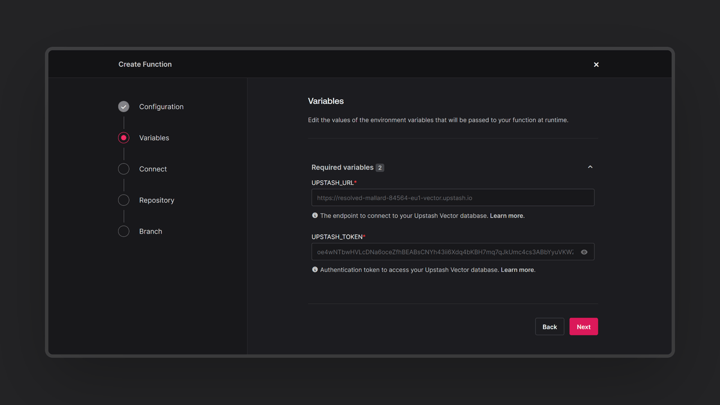Open Learn more link for UPSTASH_TOKEN

[x=517, y=270]
